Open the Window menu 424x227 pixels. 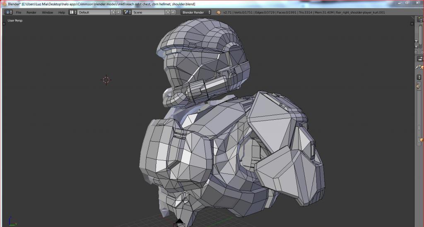[47, 12]
